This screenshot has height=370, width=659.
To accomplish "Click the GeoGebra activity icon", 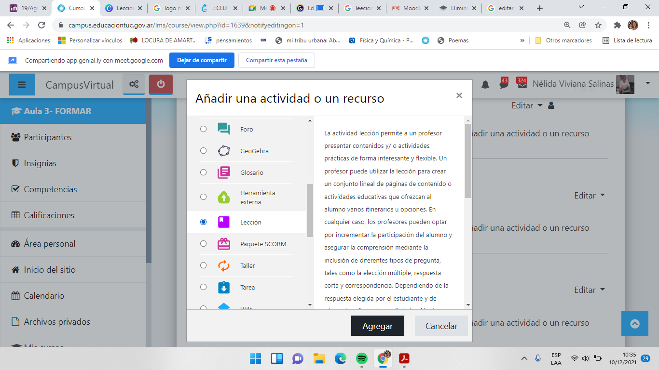I will point(223,151).
